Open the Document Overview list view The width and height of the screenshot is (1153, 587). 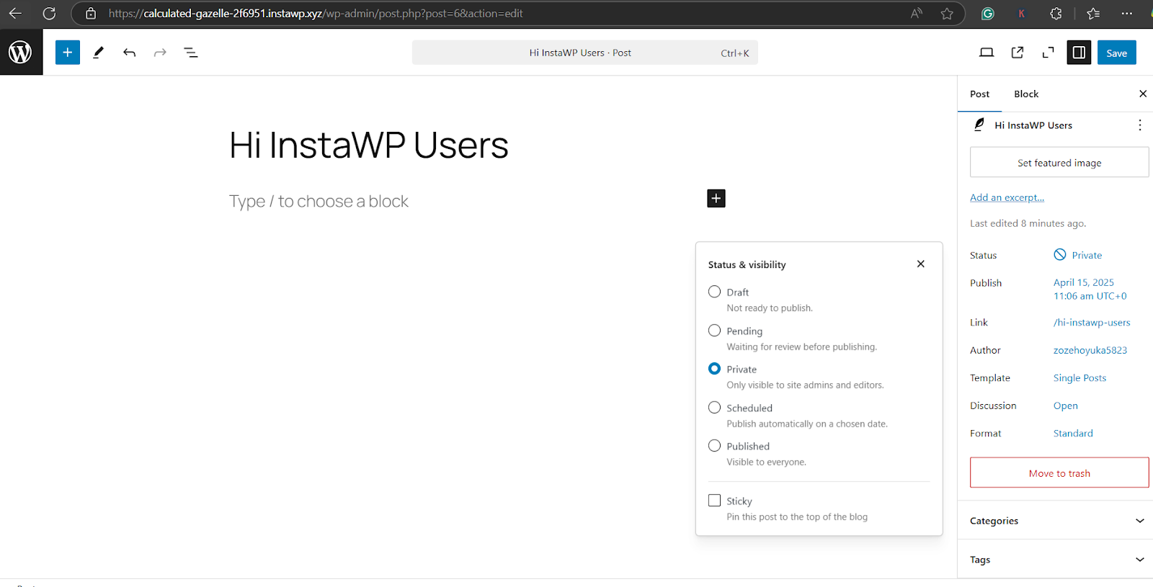pos(191,53)
